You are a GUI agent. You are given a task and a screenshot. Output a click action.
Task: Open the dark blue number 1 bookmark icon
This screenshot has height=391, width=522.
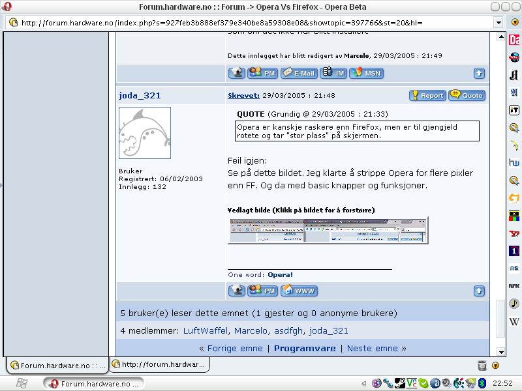pyautogui.click(x=514, y=251)
